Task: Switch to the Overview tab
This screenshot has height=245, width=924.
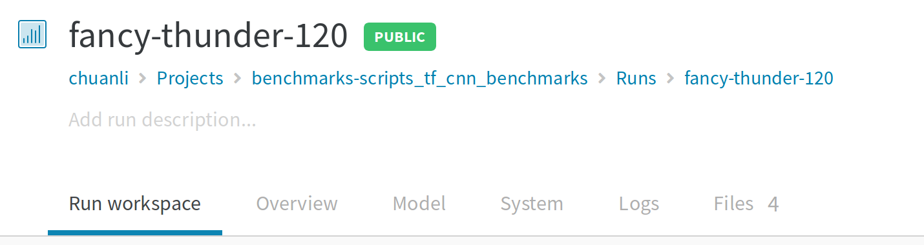Action: click(297, 204)
